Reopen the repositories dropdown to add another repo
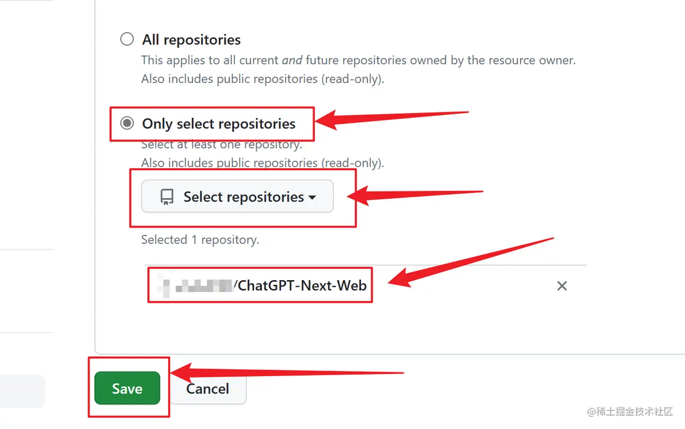This screenshot has width=685, height=429. click(237, 197)
